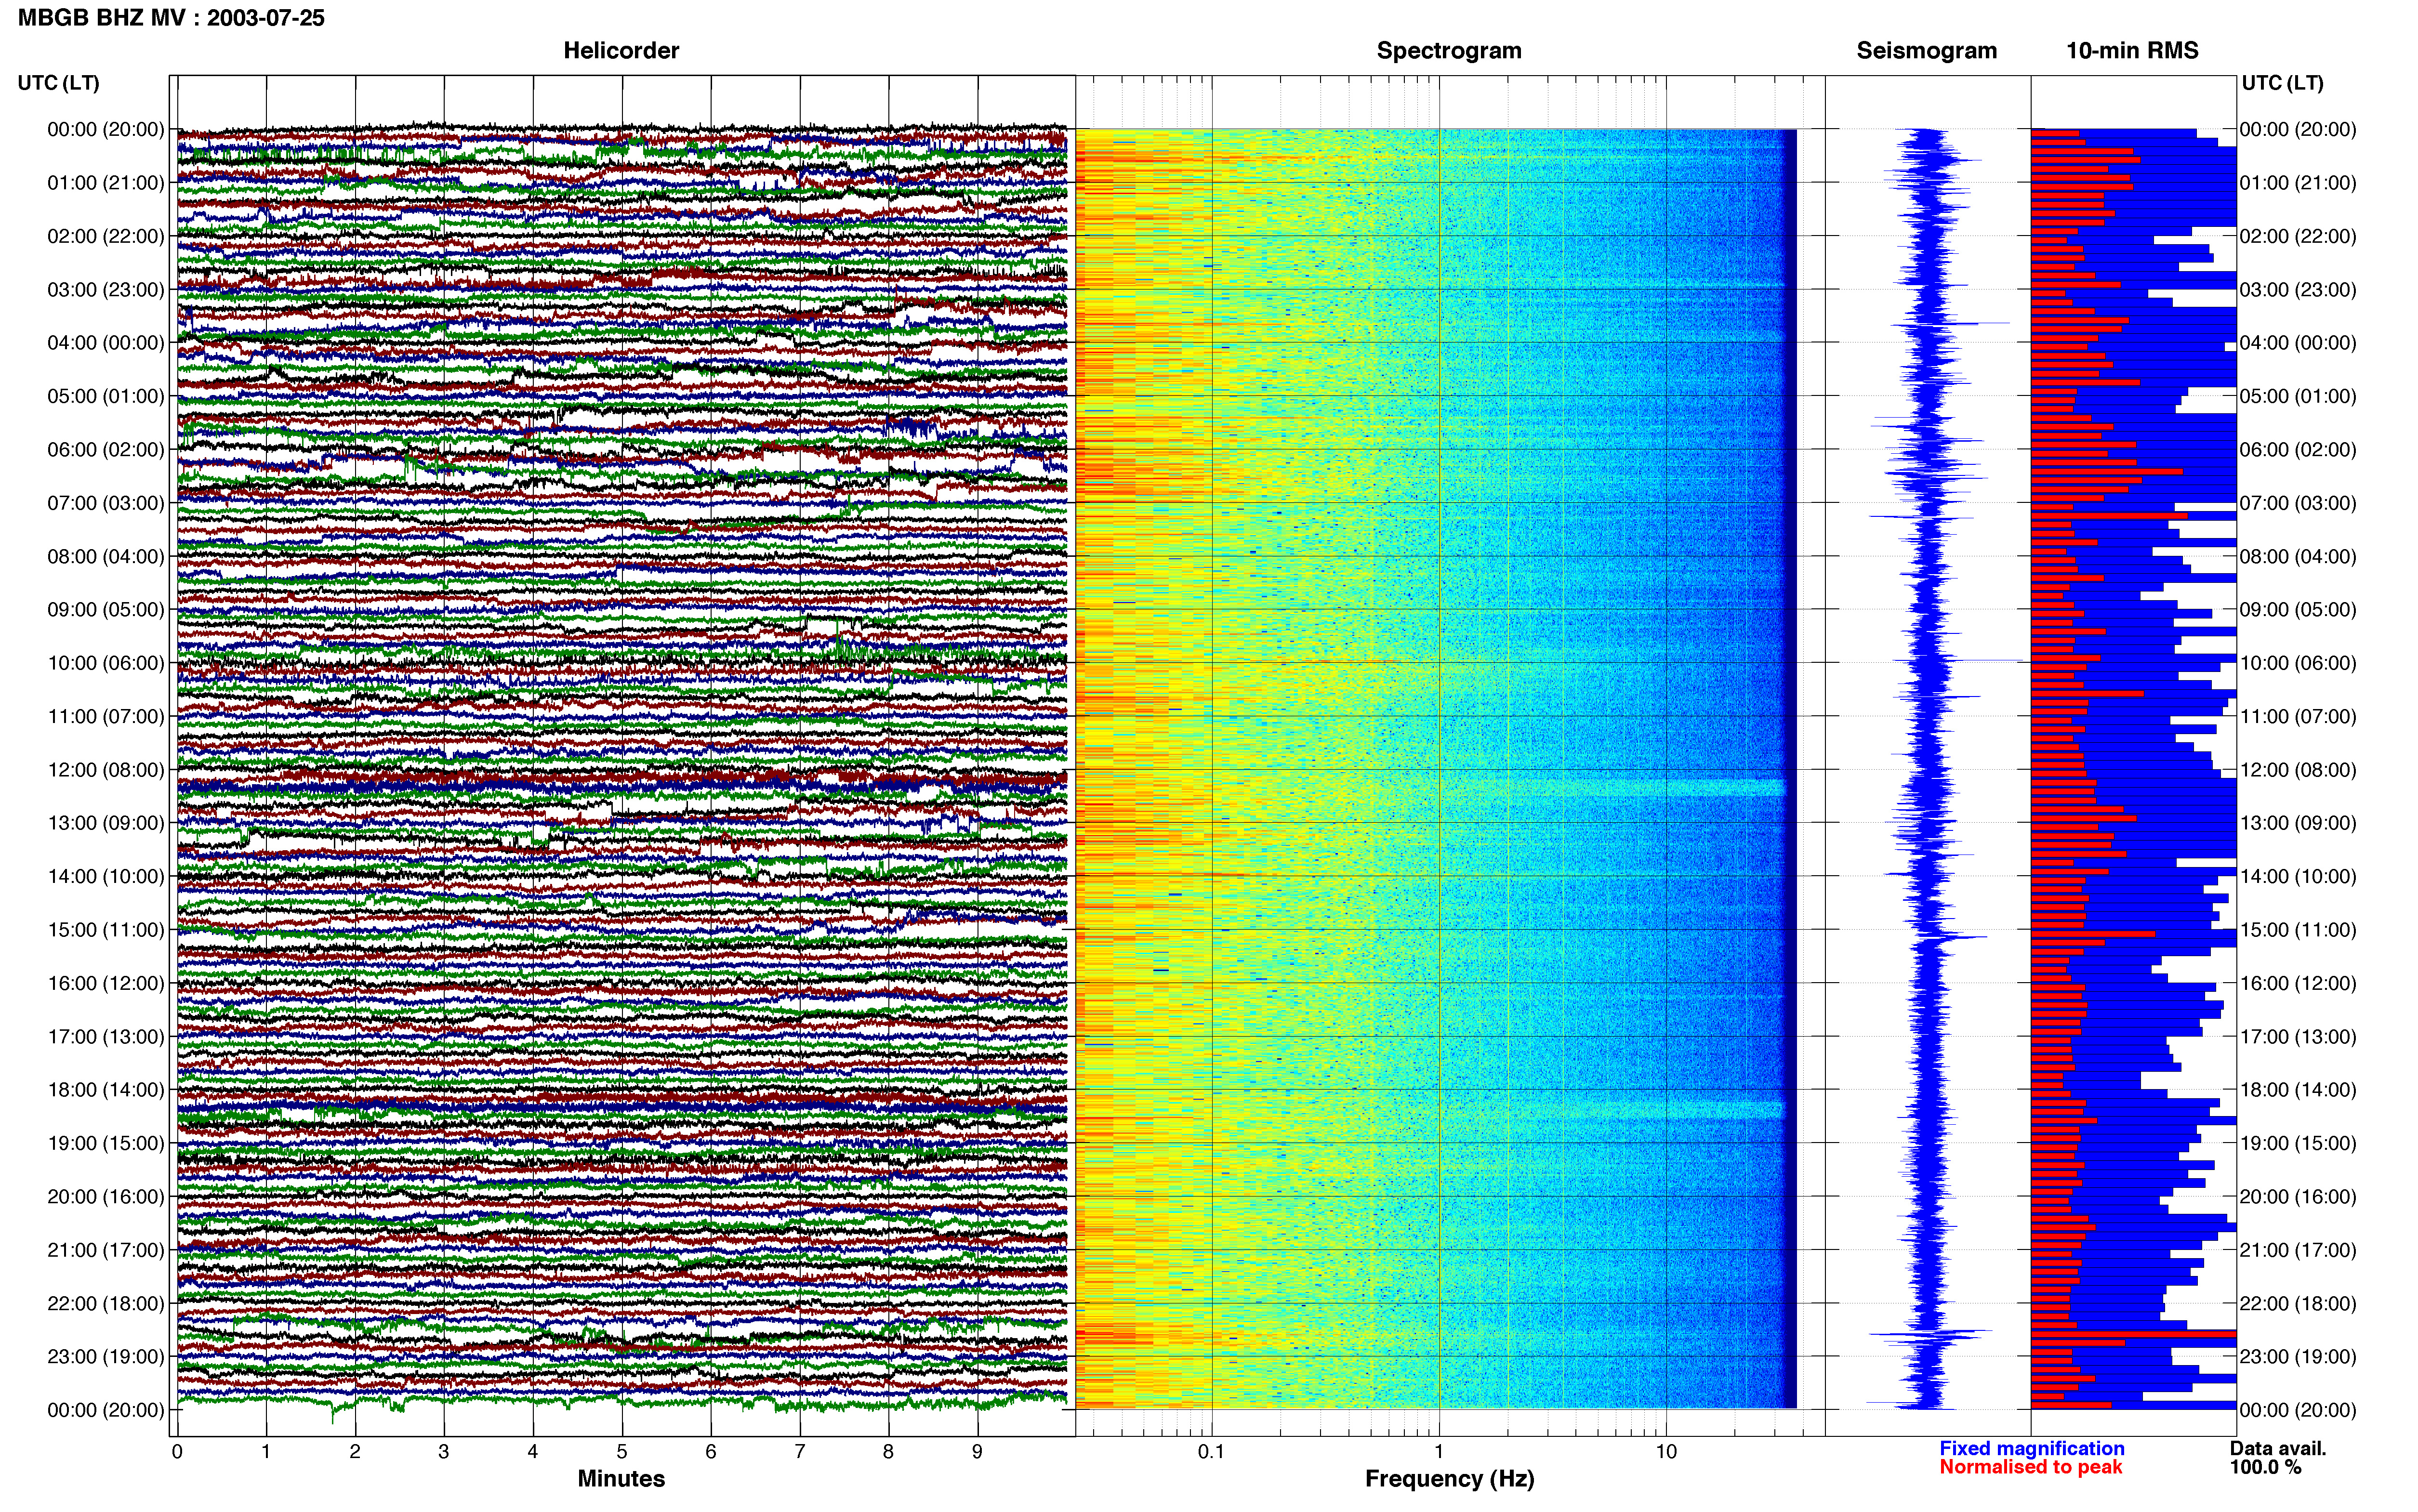This screenshot has height=1512, width=2418.
Task: Click '16:00 (12:00)' on the RMS time axis
Action: (x=2298, y=983)
